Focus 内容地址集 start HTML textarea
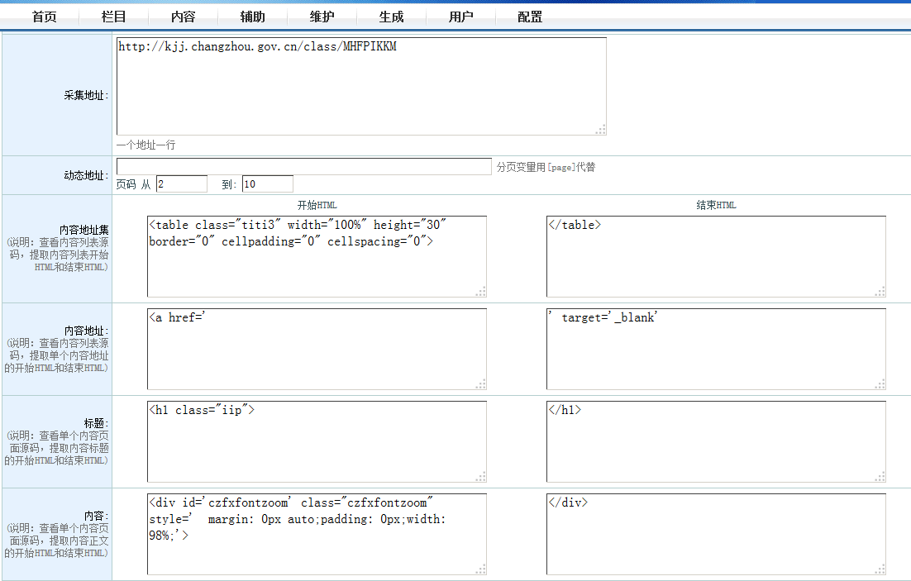The image size is (911, 581). point(317,256)
